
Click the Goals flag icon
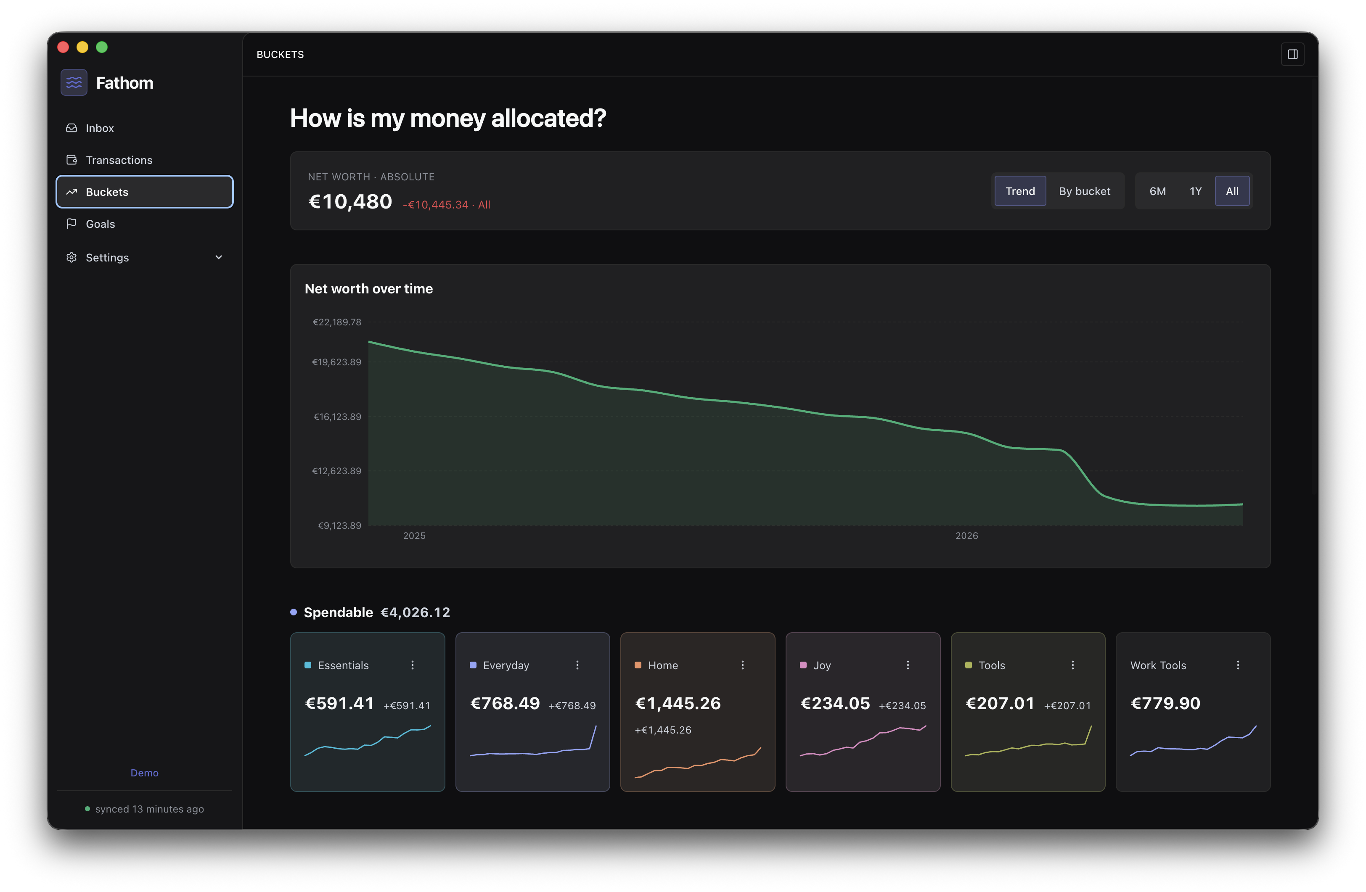click(x=71, y=224)
